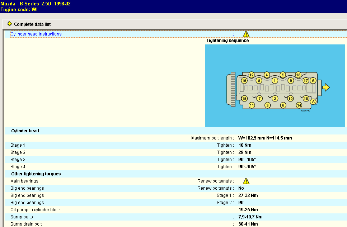The height and width of the screenshot is (227, 347).
Task: Select the 10 Nm value
Action: 245,145
